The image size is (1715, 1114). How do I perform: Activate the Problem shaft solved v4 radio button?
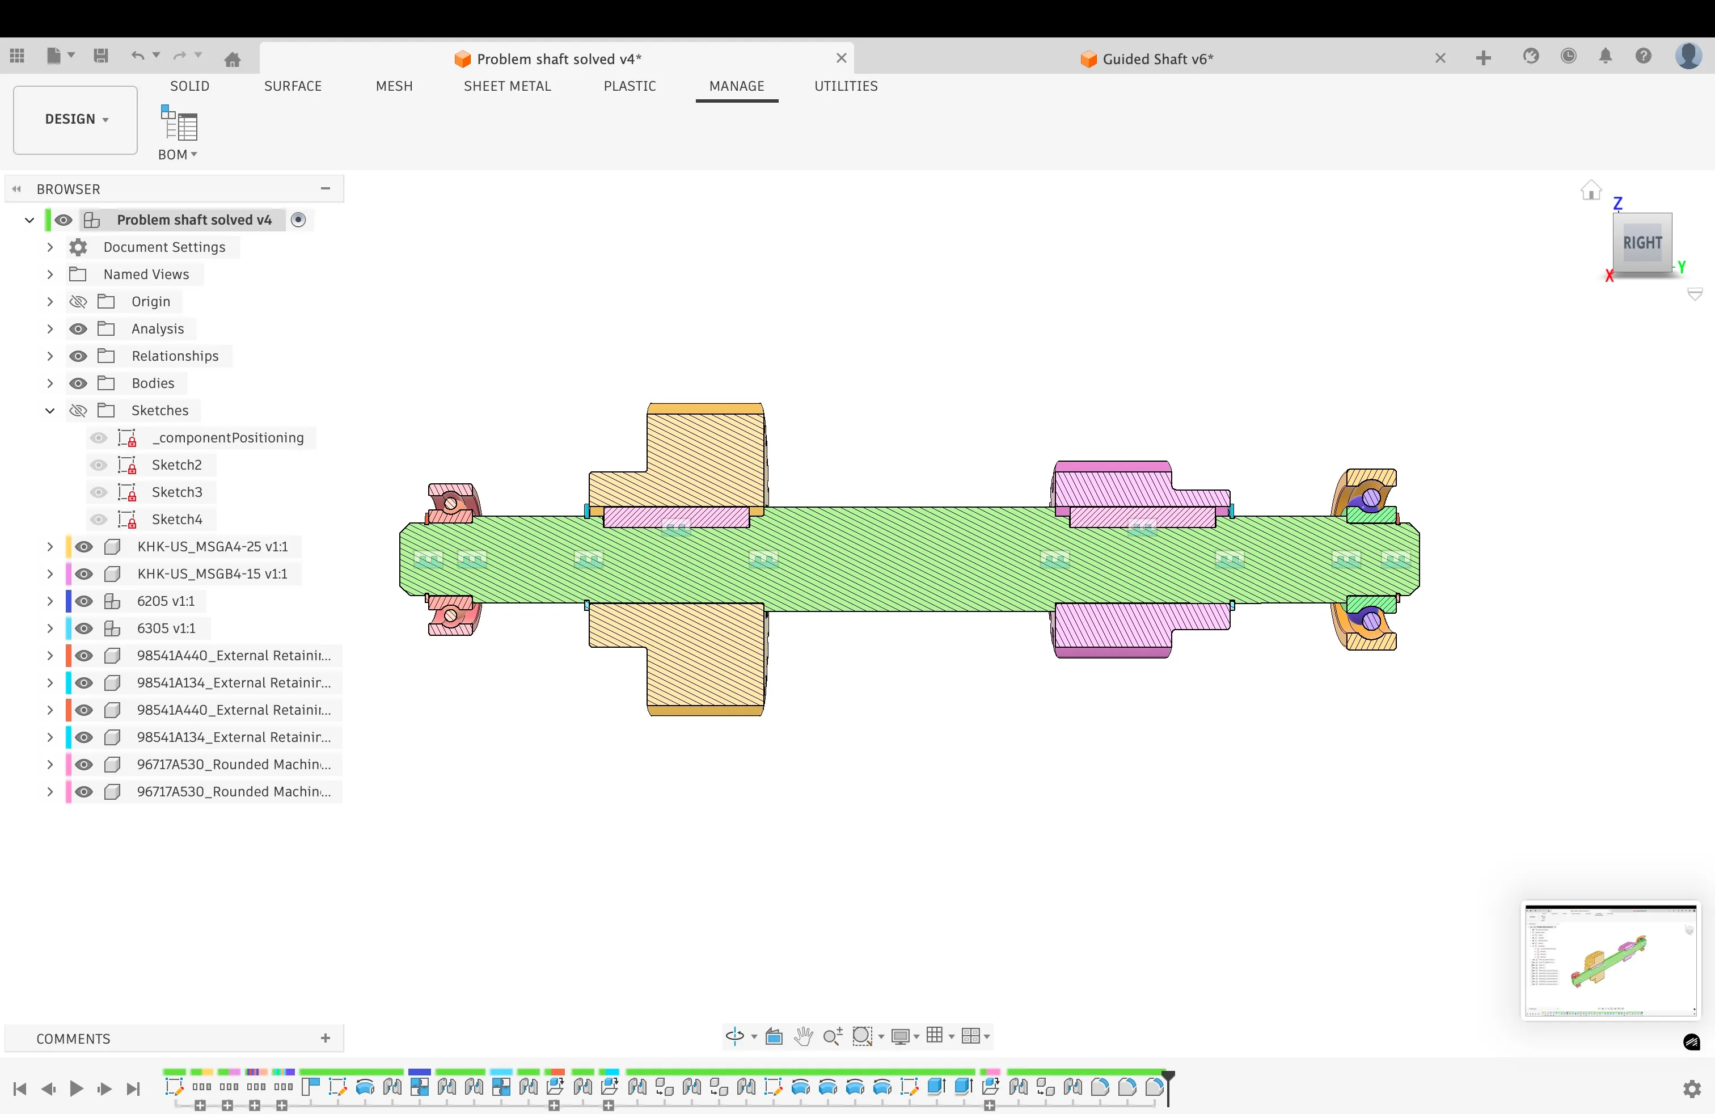[x=298, y=220]
